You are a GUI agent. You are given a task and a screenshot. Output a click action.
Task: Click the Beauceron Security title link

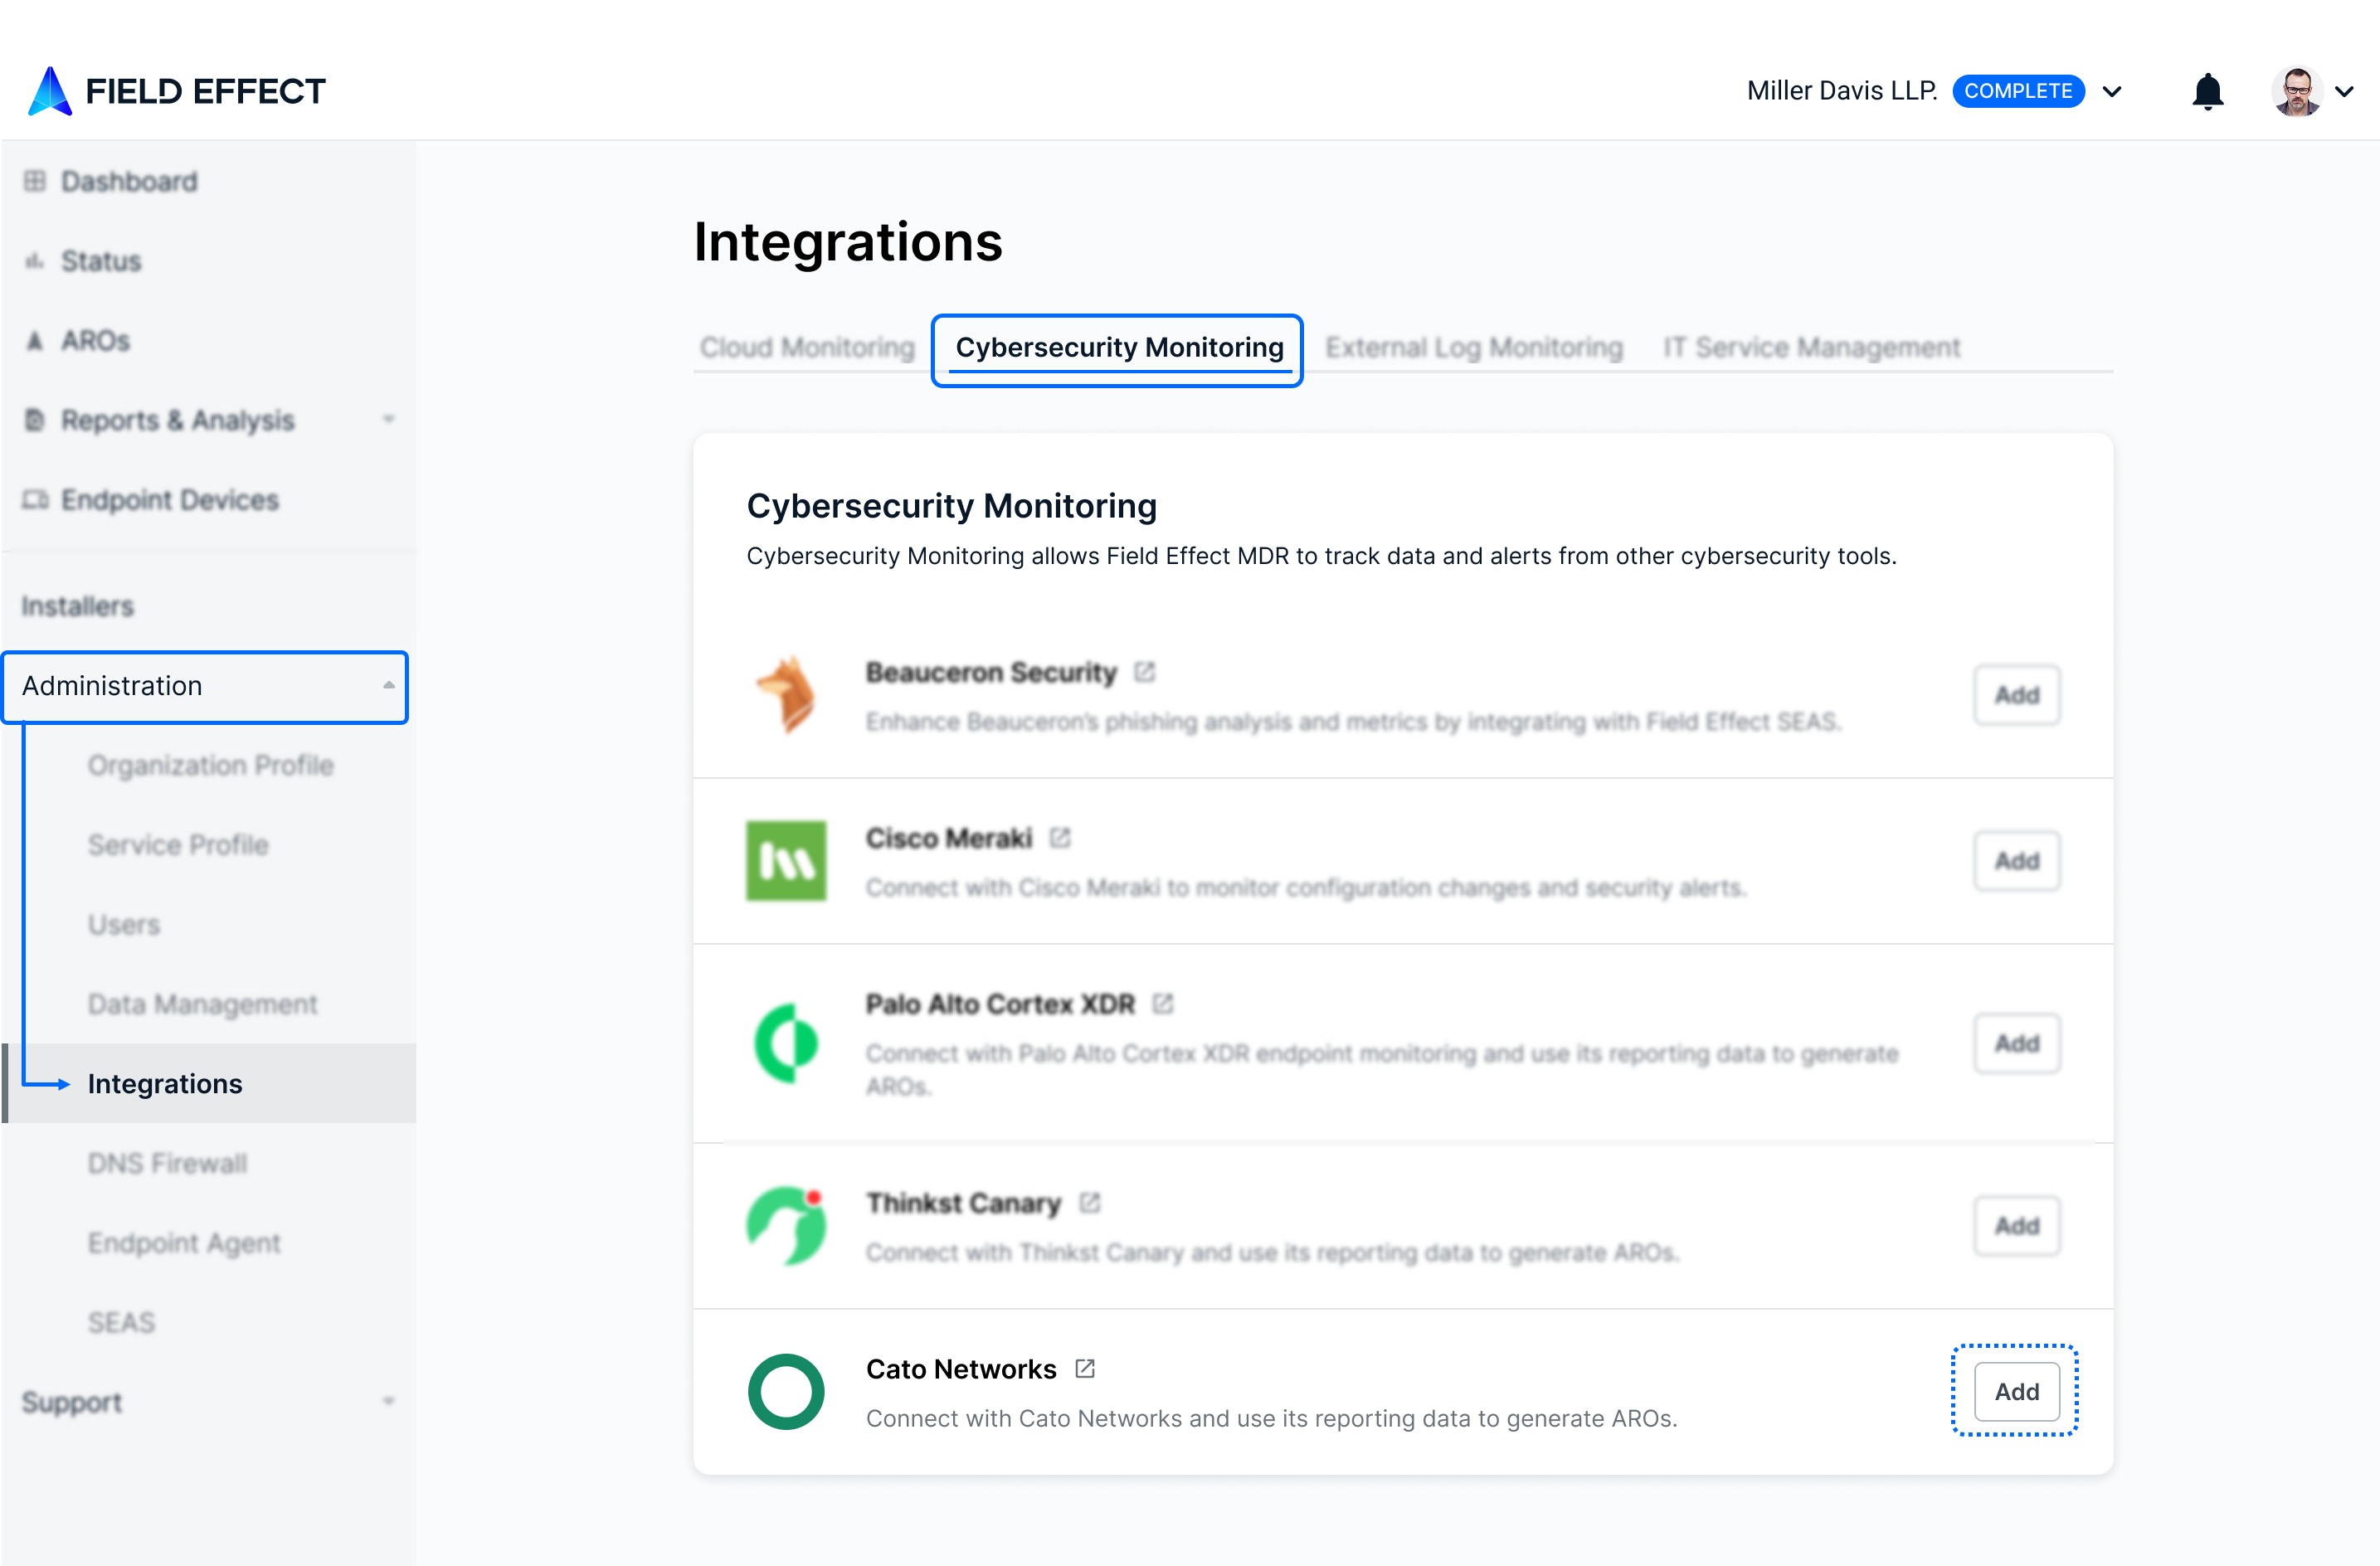pos(991,672)
